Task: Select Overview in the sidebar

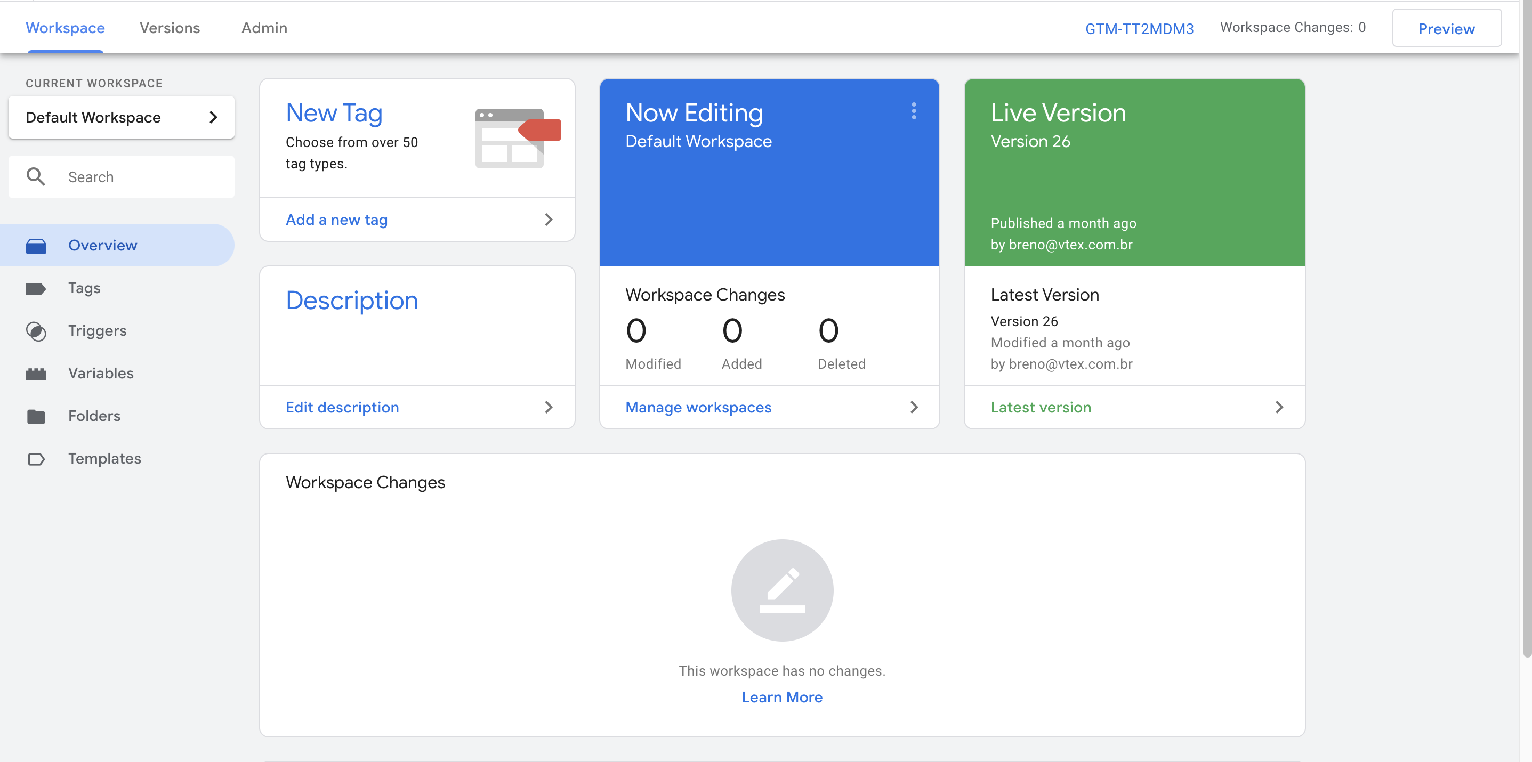Action: [117, 246]
